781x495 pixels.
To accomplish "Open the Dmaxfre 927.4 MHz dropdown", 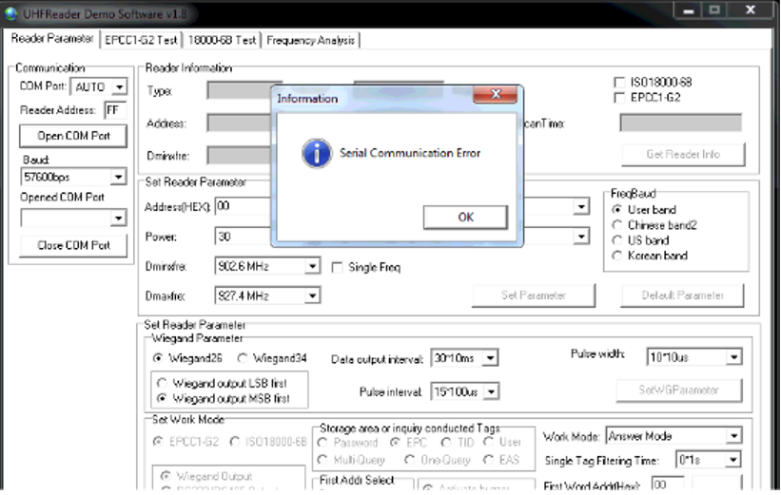I will [312, 296].
